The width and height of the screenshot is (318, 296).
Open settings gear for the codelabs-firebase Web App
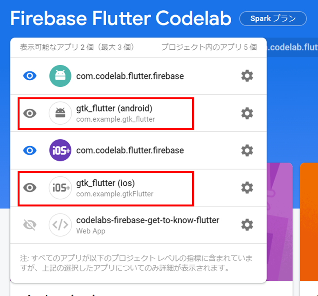[247, 225]
